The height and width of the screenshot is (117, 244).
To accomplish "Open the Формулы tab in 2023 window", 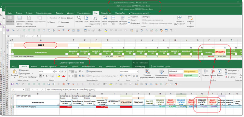I will [x=60, y=13].
